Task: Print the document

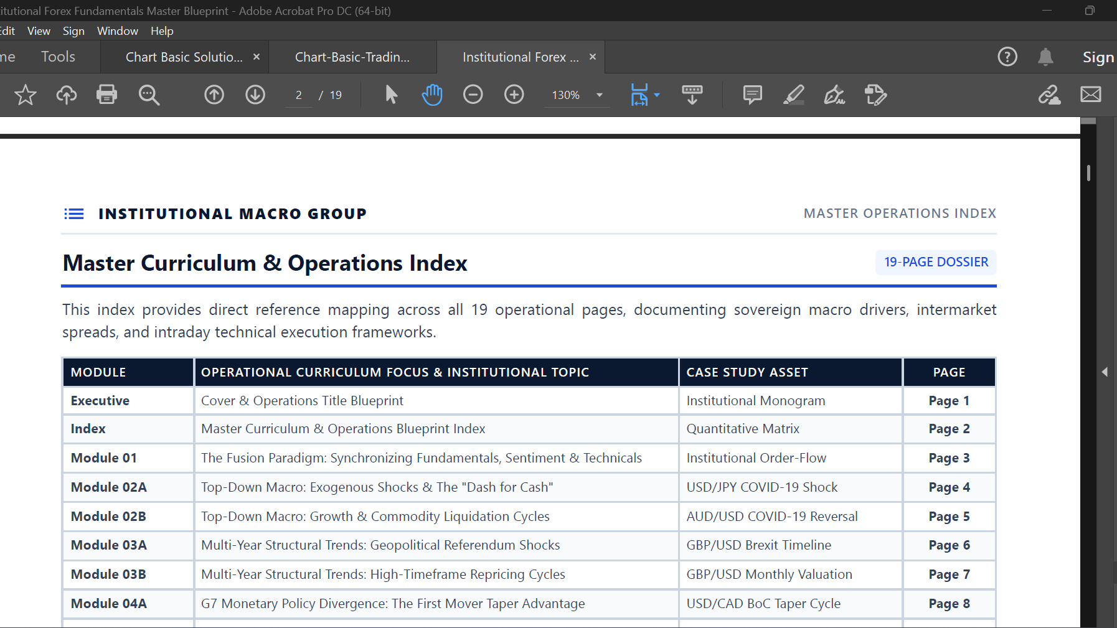Action: pos(107,95)
